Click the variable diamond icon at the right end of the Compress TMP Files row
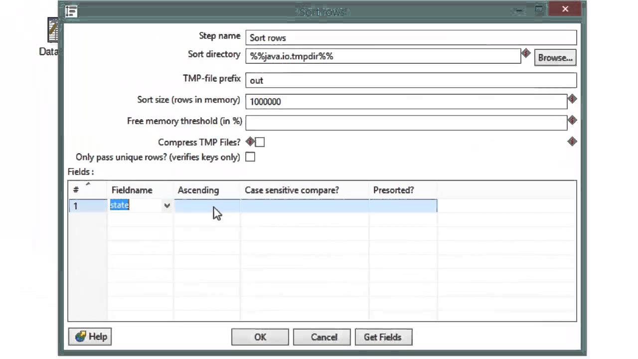638x359 pixels. (572, 142)
